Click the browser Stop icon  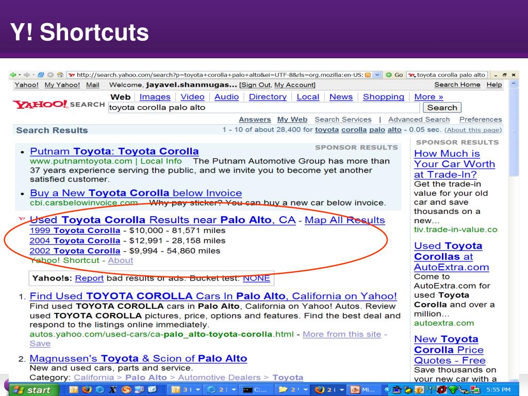click(51, 75)
